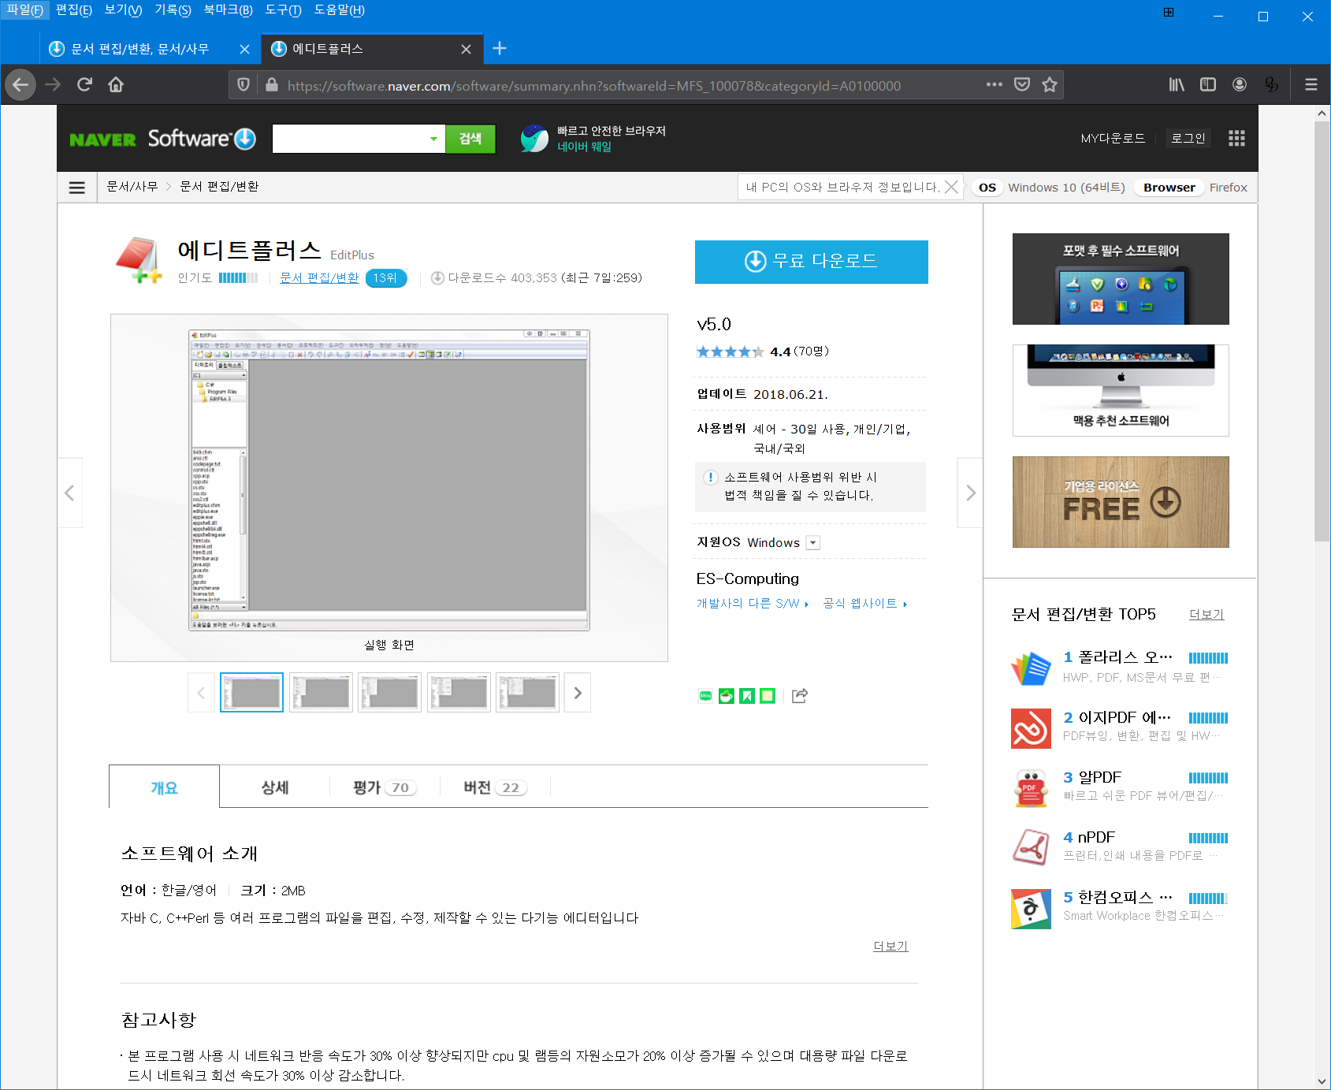Open MY다운로드 link
The width and height of the screenshot is (1331, 1090).
point(1113,139)
